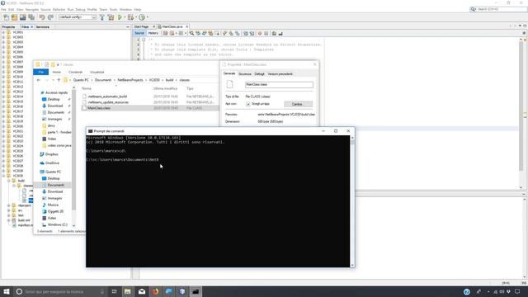The width and height of the screenshot is (528, 297).
Task: Open the Home ribbon tab in Explorer
Action: 57,72
